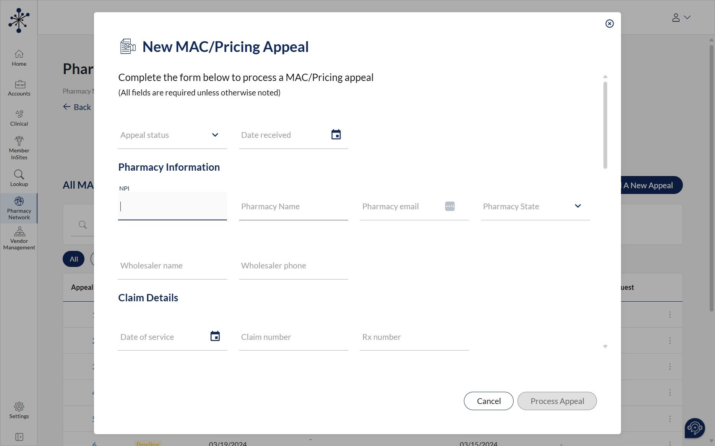This screenshot has width=715, height=446.
Task: Close the New MAC/Pricing Appeal dialog
Action: click(x=610, y=24)
